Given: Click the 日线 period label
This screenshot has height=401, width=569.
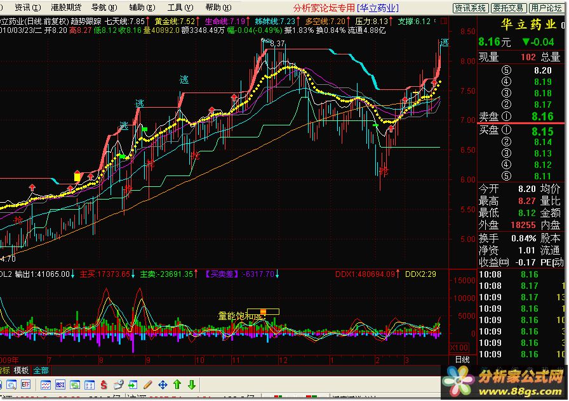Looking at the screenshot, I should [x=463, y=359].
